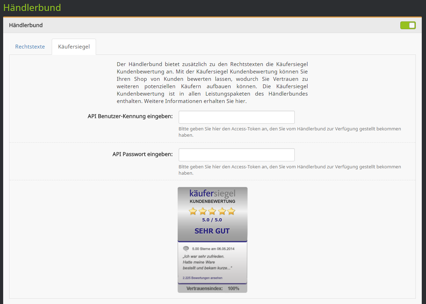Toggle the Händlerbund plugin switch off
Image resolution: width=426 pixels, height=304 pixels.
[x=408, y=25]
